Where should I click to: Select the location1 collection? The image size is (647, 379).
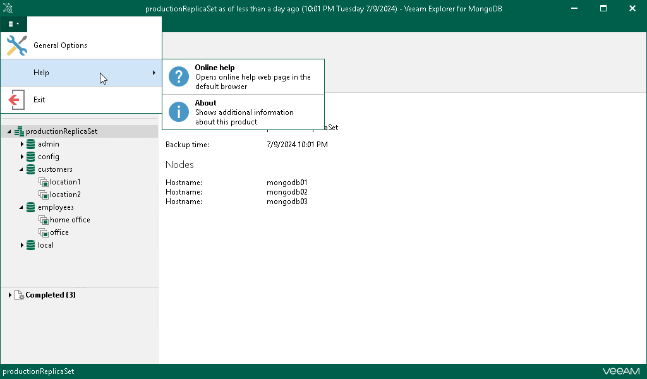click(x=65, y=182)
